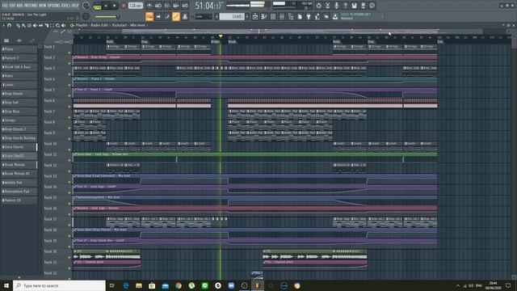
Task: Select playlist zoom tool
Action: pos(57,25)
